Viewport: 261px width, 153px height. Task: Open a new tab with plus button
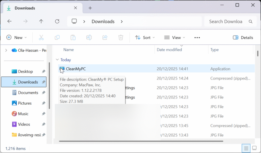pos(90,8)
